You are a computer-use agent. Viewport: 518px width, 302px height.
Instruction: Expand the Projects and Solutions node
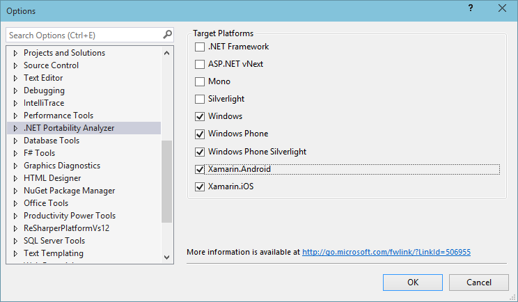coord(15,53)
